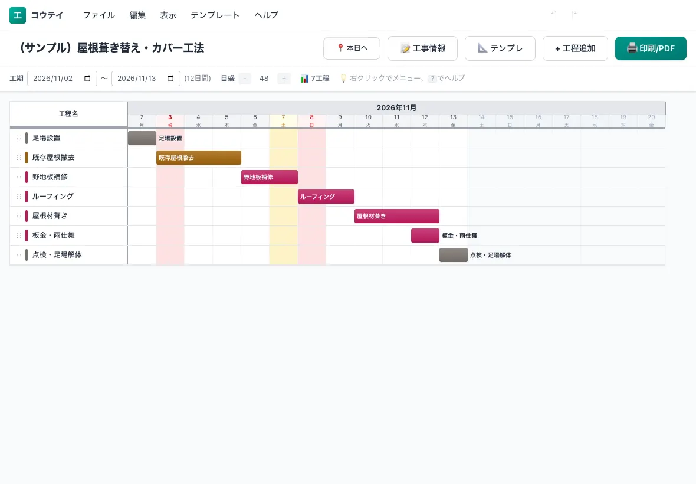Click the undo arrow icon

pos(553,15)
